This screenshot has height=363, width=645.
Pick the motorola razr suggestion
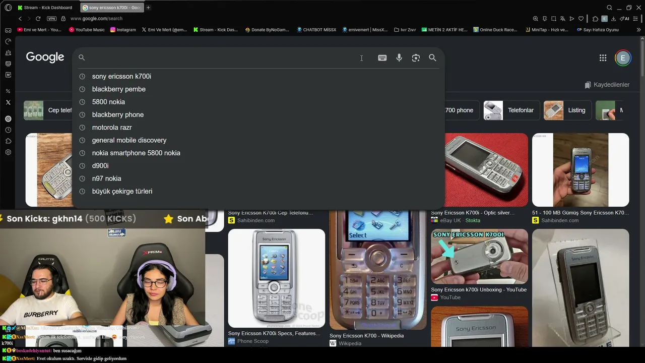click(258, 128)
